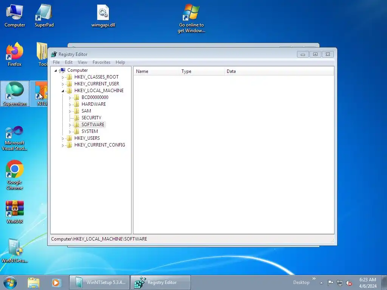Open the SuperPad desktop shortcut
The image size is (387, 290).
tap(44, 16)
